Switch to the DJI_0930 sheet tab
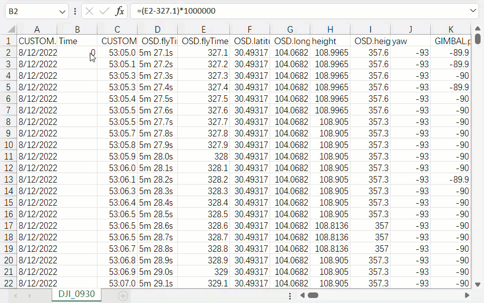Viewport: 484px width, 303px height. (76, 294)
